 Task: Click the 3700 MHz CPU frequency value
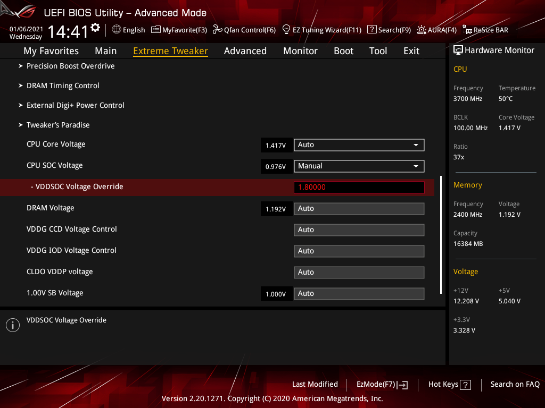[467, 99]
